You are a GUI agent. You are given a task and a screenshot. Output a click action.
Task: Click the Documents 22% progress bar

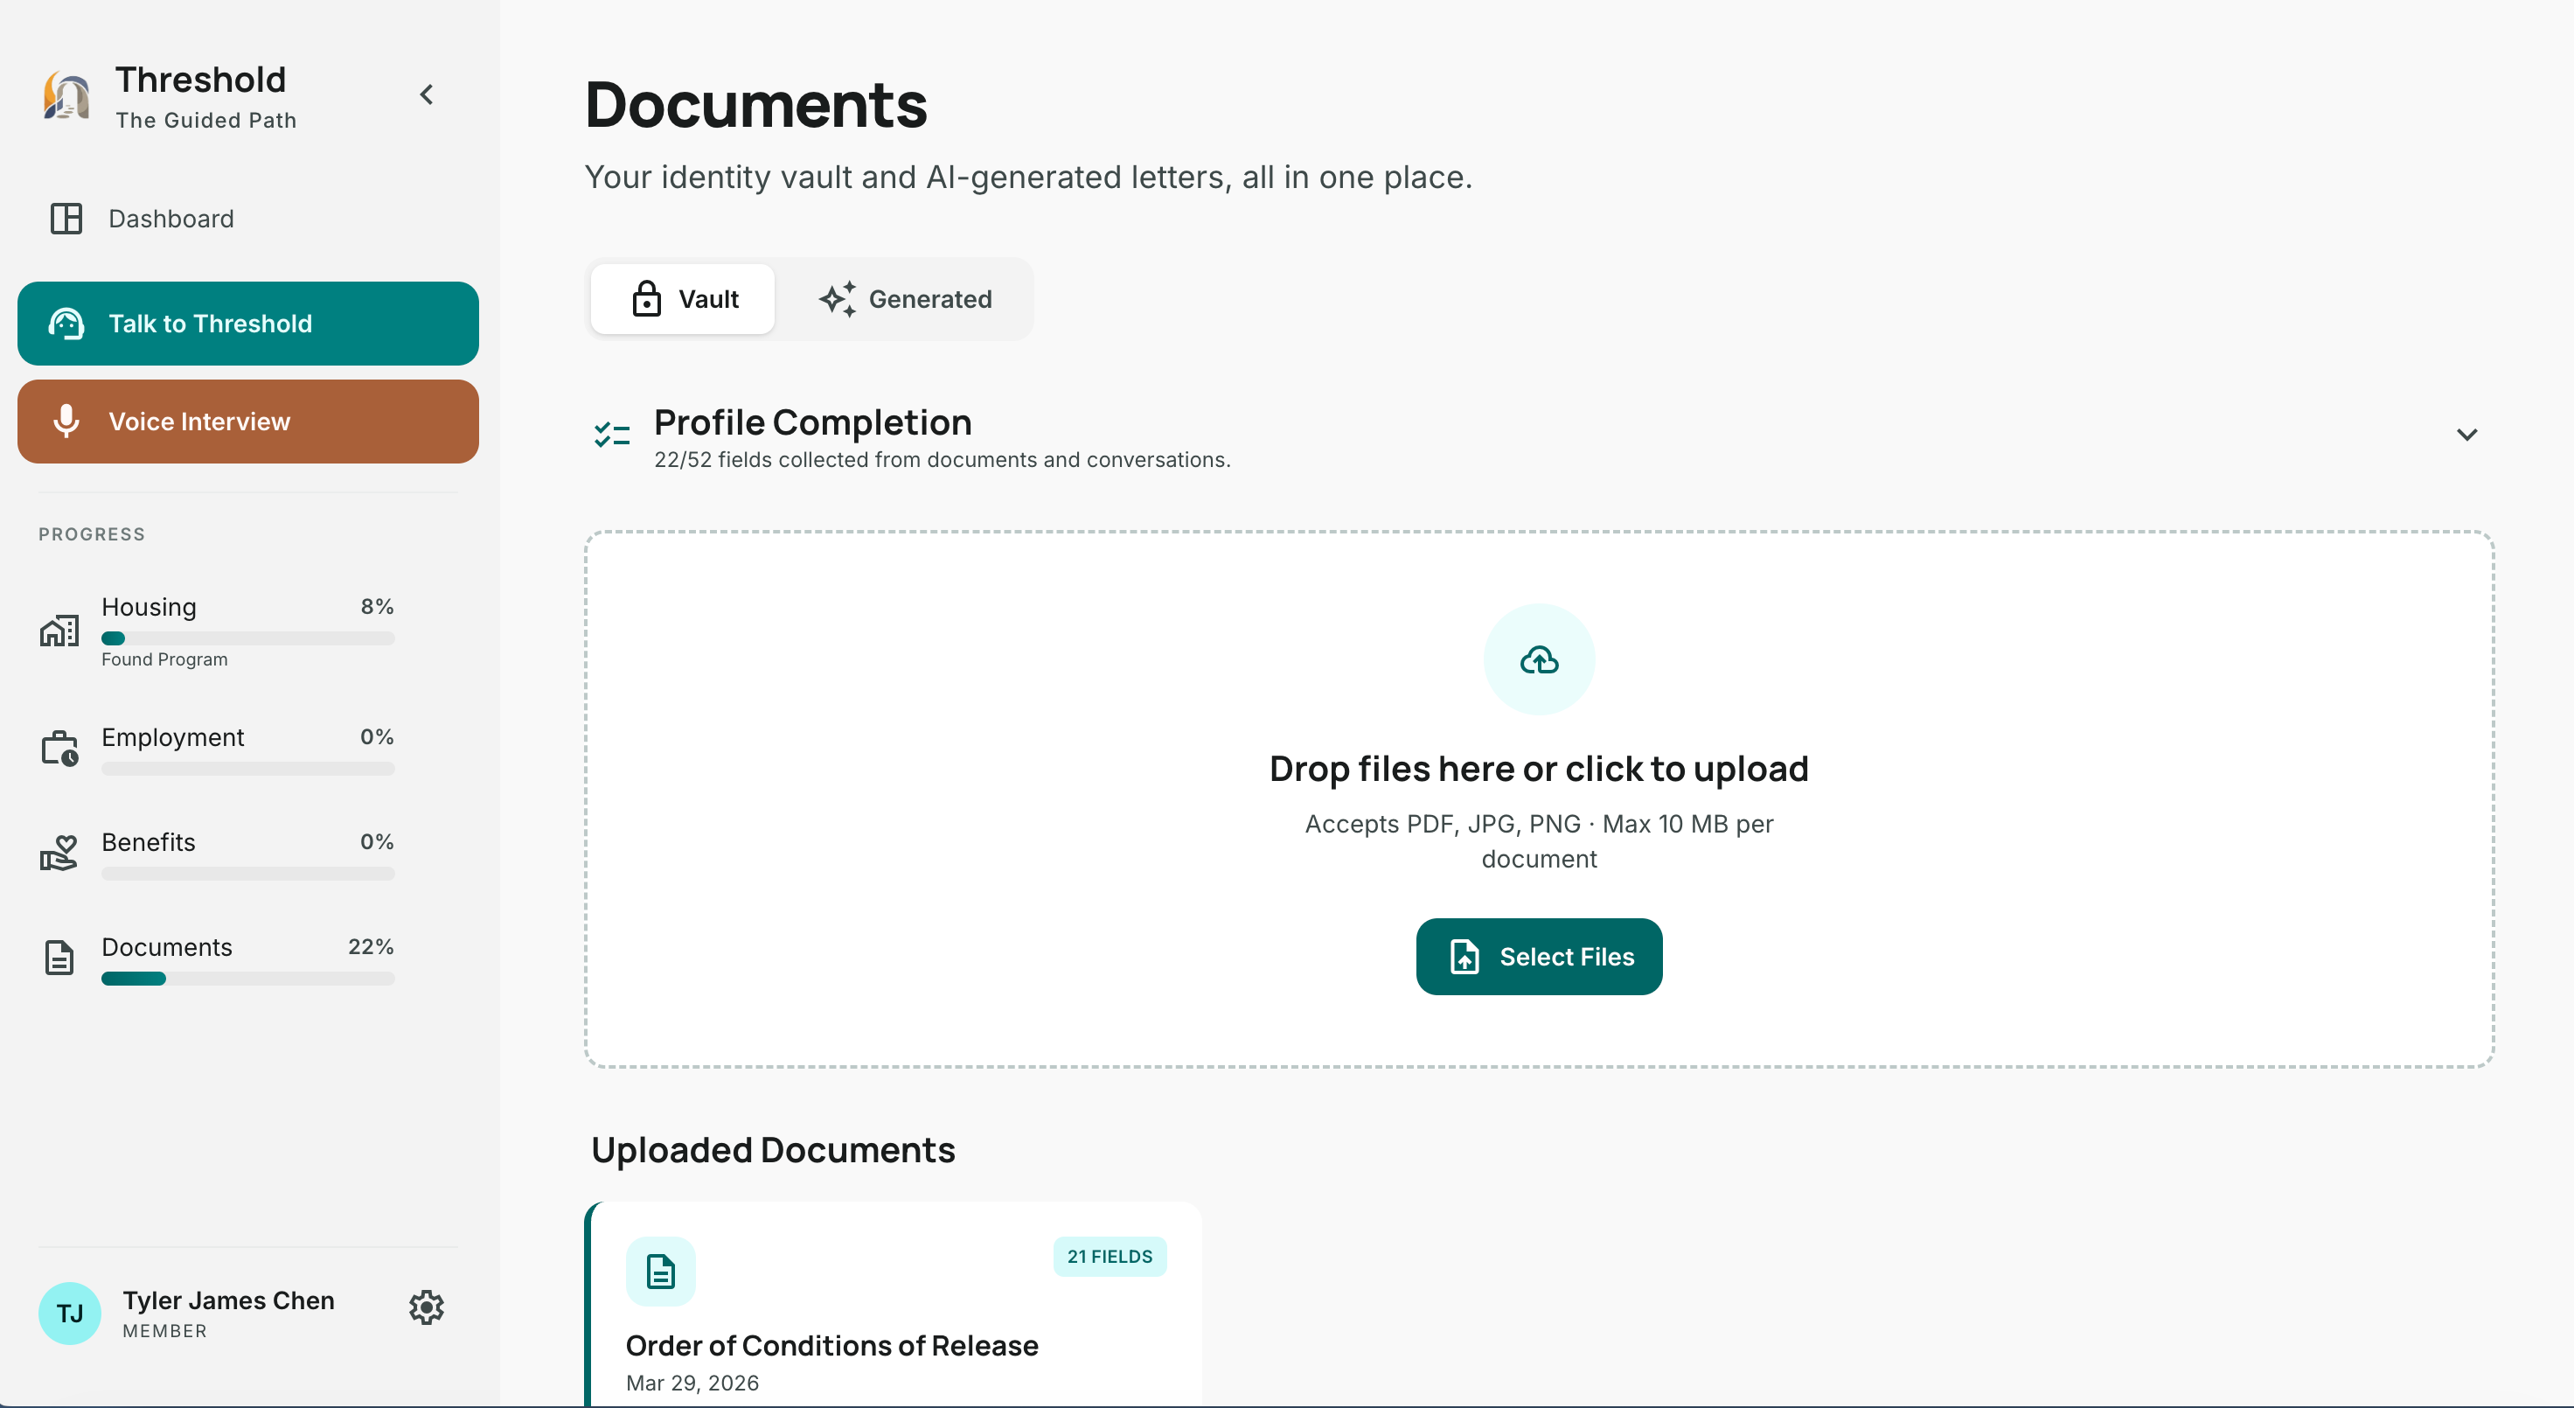point(247,979)
